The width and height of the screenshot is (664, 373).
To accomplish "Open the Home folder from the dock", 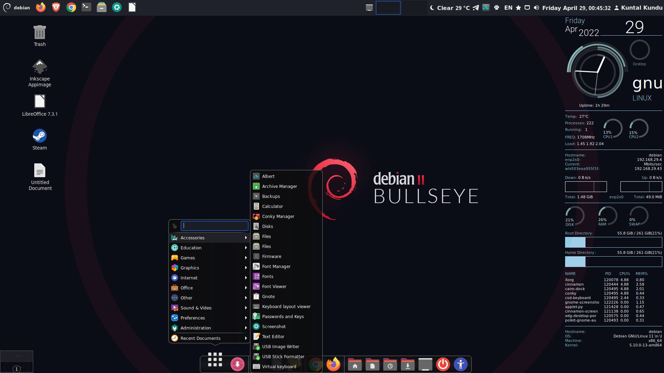I will 355,364.
